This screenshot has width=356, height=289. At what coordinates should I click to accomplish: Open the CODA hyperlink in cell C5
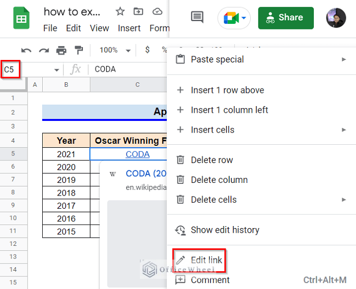pos(137,154)
